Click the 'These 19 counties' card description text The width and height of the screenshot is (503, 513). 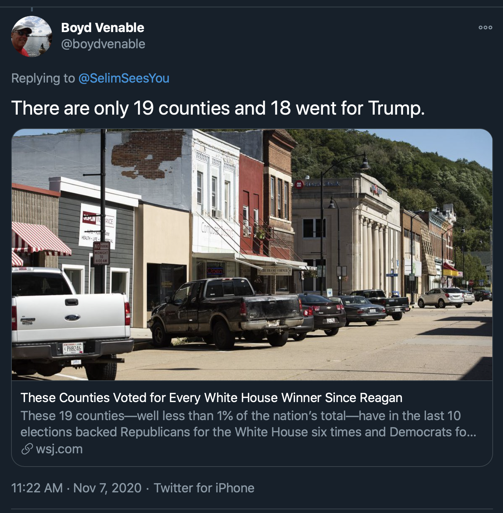pyautogui.click(x=248, y=424)
